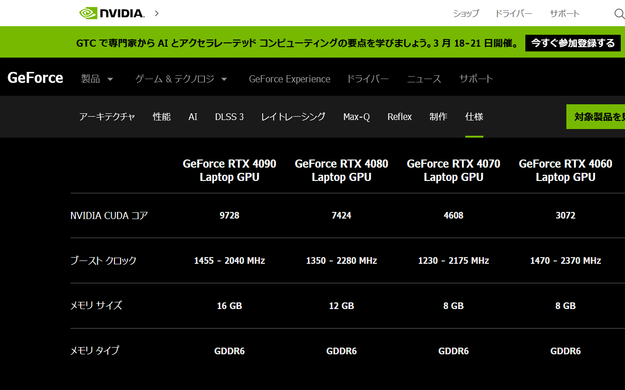The image size is (625, 390).
Task: Click the 1230 - 2175 MHz value
Action: pos(453,261)
